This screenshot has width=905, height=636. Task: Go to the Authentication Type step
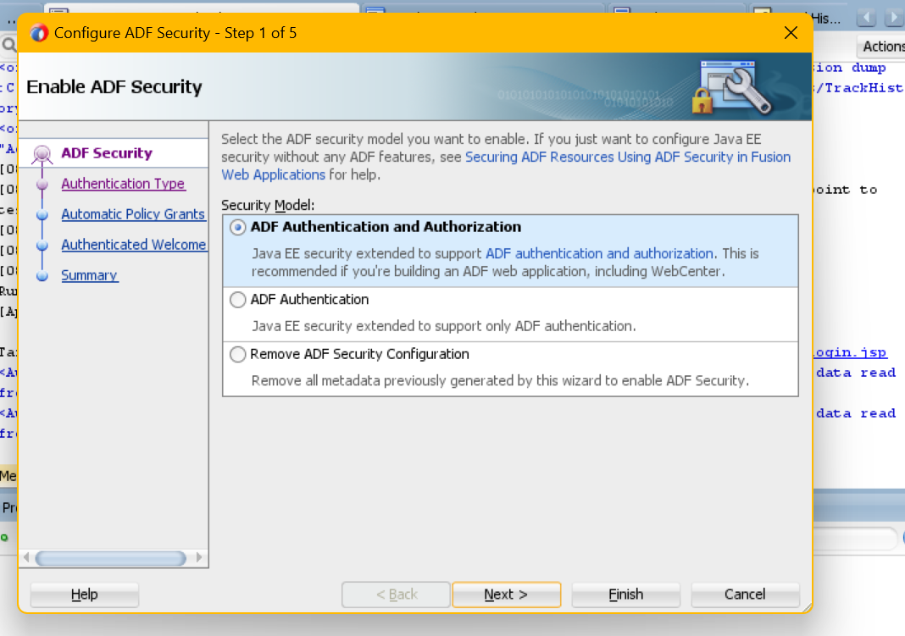[123, 184]
